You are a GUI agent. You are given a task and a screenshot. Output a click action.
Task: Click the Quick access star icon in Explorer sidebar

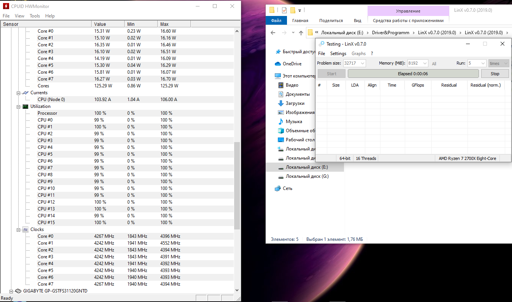click(x=278, y=52)
